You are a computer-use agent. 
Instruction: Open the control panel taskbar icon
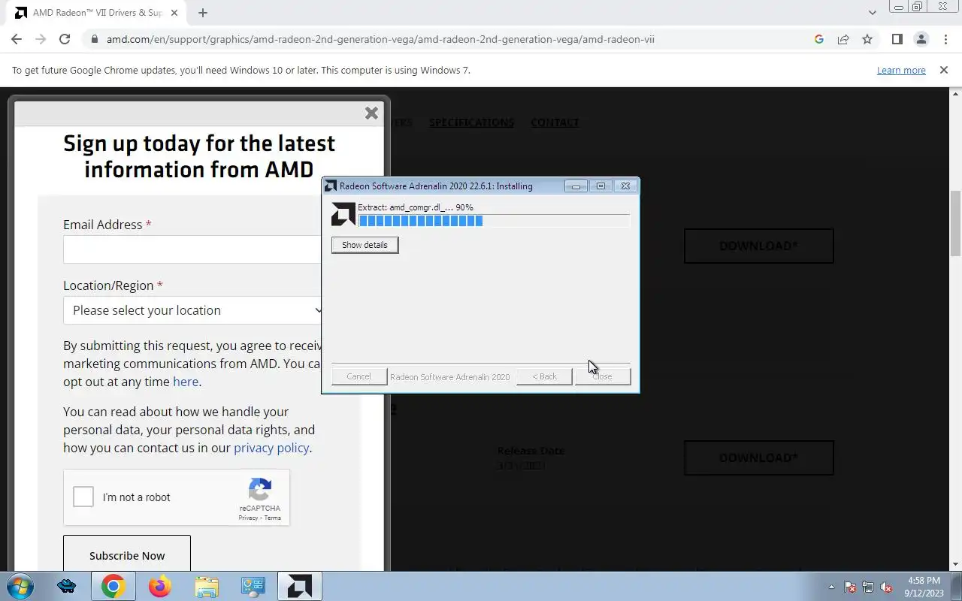253,586
